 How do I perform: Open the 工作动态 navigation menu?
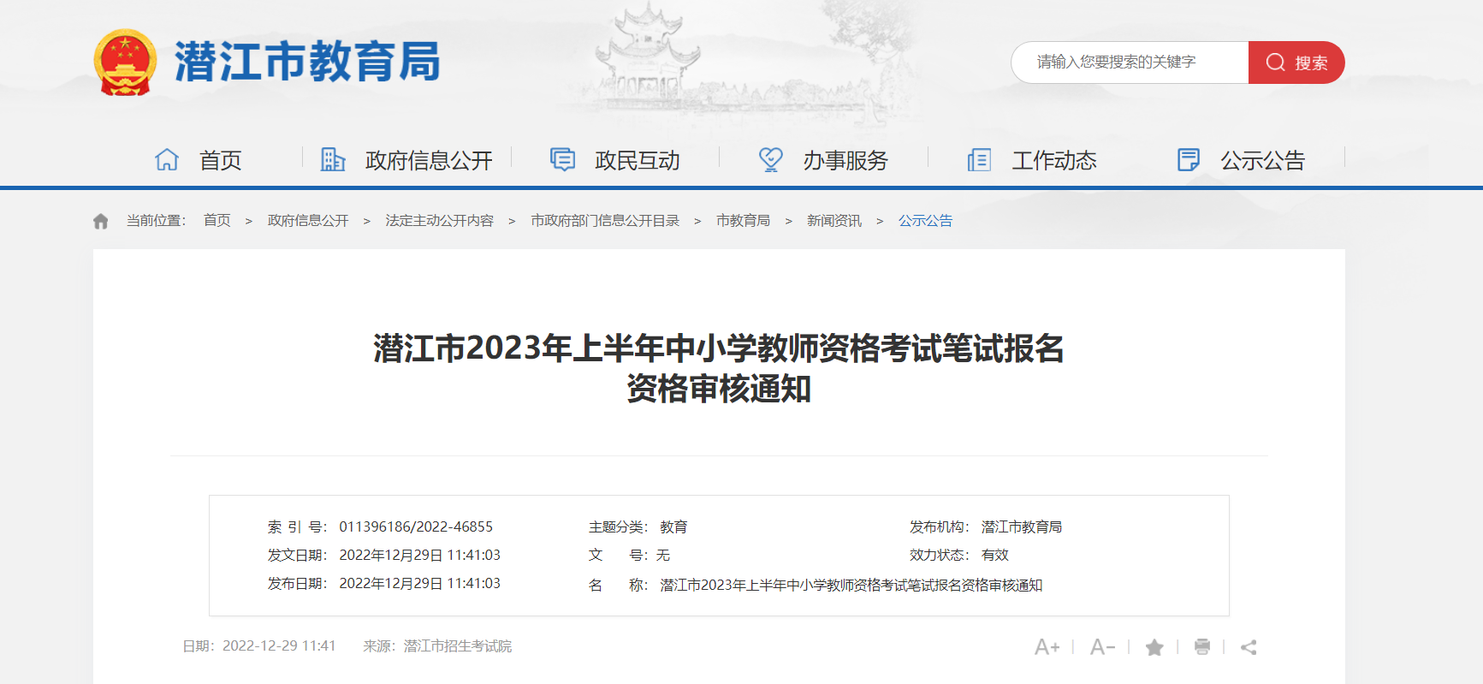pyautogui.click(x=1054, y=160)
